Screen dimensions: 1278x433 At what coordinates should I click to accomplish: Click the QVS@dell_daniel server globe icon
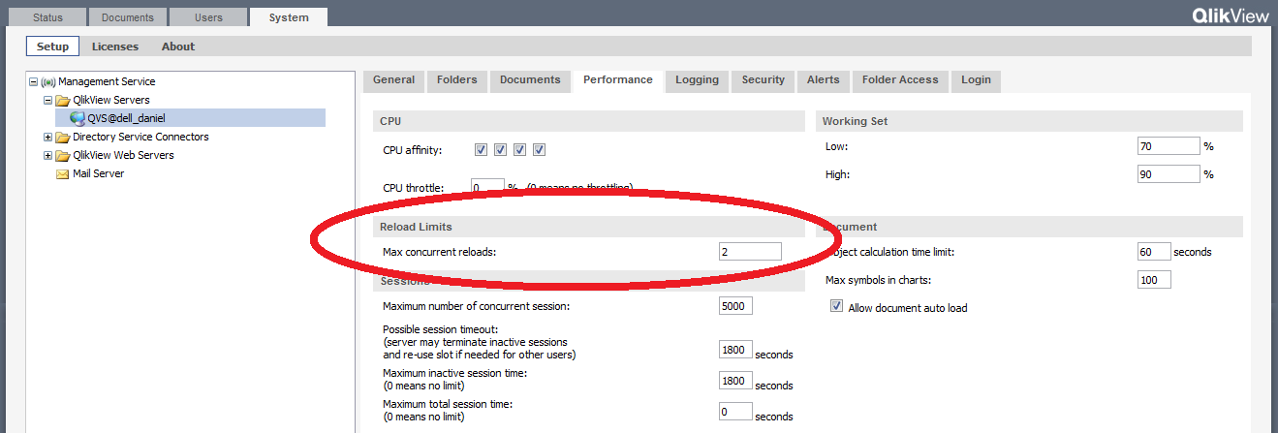click(x=78, y=118)
